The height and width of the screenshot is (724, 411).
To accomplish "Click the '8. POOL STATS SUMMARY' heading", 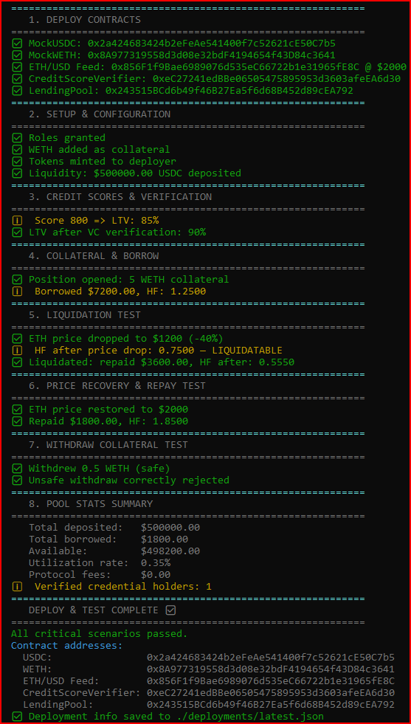I will (91, 504).
